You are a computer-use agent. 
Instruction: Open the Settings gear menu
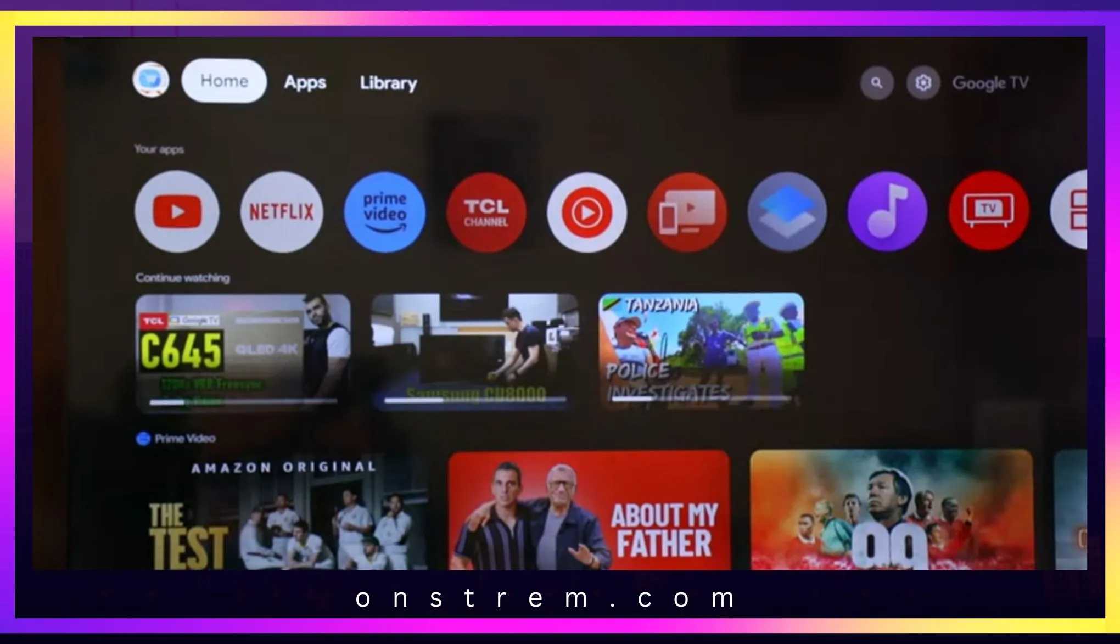[x=923, y=82]
